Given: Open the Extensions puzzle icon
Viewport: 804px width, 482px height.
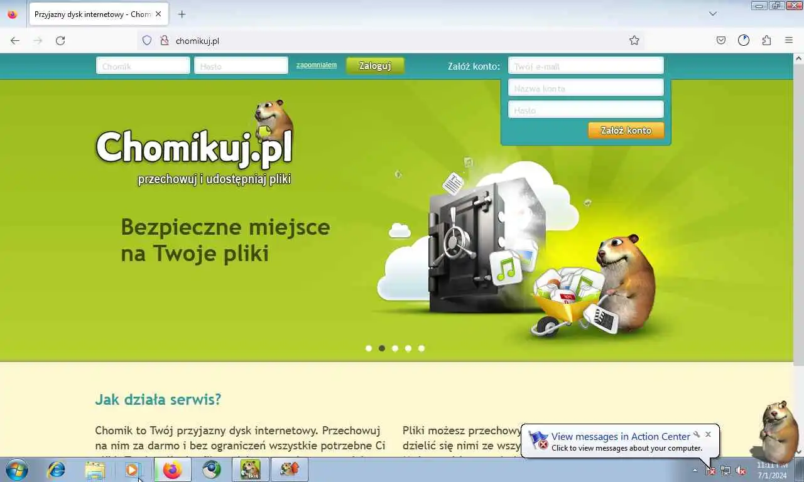Looking at the screenshot, I should coord(766,41).
